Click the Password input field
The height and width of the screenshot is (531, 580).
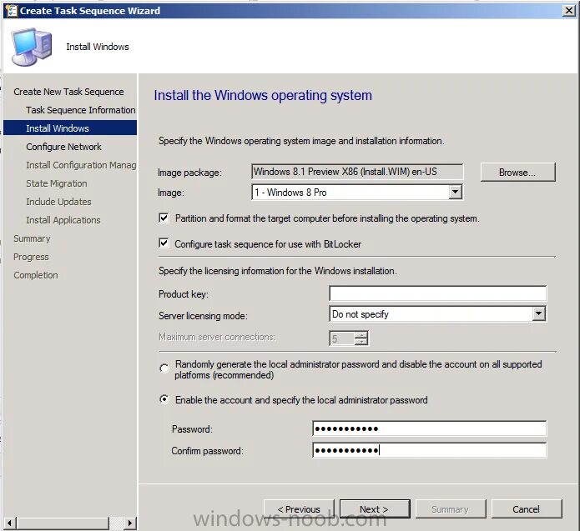tap(429, 428)
